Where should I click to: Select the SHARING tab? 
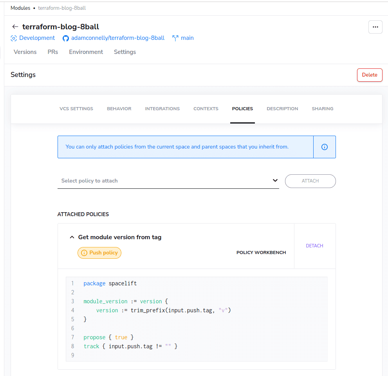click(323, 109)
